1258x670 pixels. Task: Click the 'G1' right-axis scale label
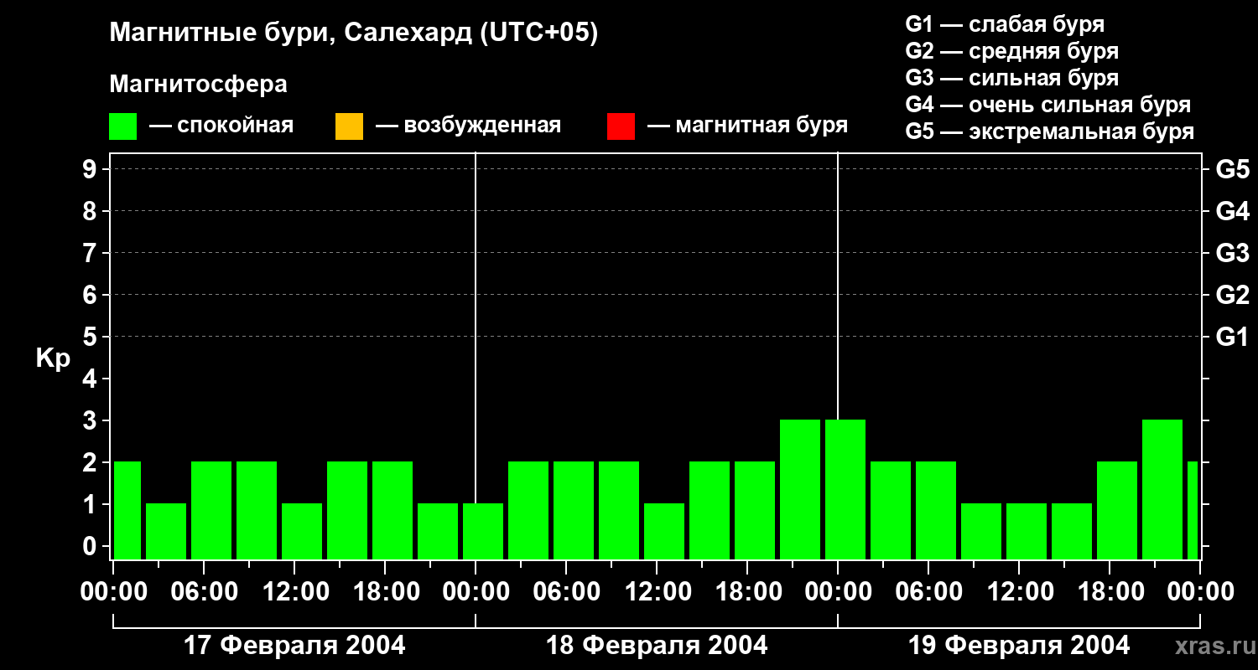click(1233, 337)
